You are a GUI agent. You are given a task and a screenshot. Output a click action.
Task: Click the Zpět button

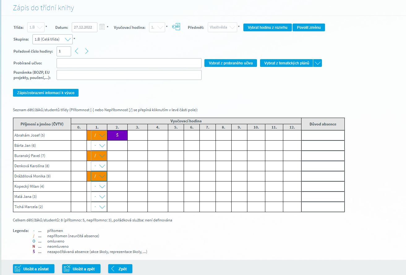click(x=120, y=269)
